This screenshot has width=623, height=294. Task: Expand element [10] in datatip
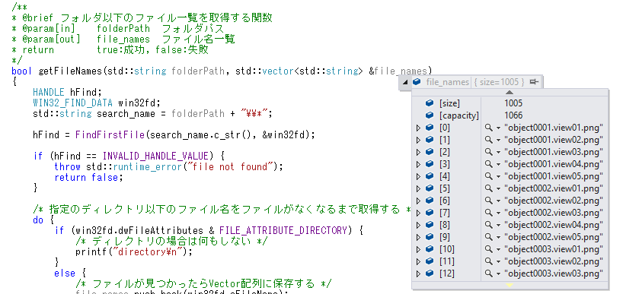[x=417, y=250]
